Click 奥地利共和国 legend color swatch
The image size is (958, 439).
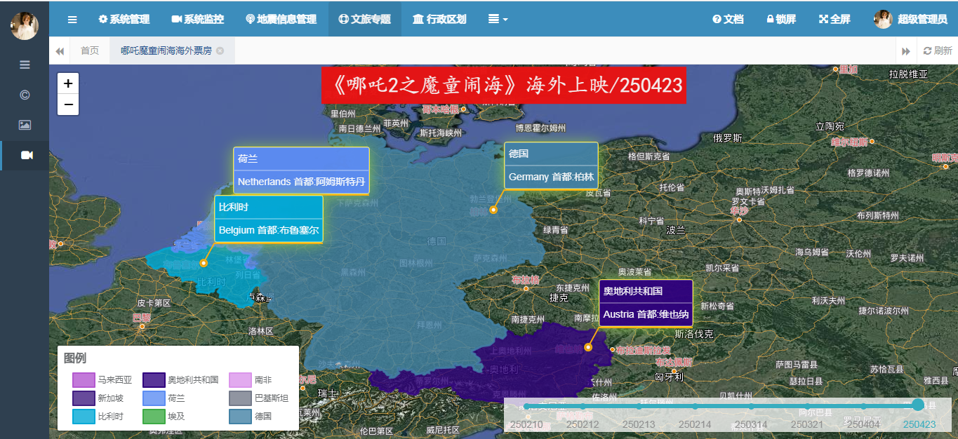153,380
